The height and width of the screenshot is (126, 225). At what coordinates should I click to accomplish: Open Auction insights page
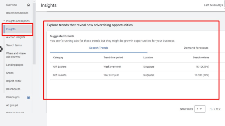pos(16,37)
